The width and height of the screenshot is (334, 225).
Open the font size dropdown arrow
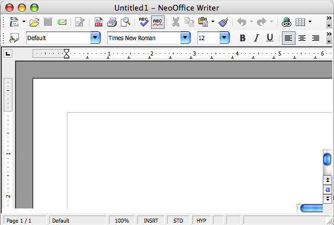point(224,38)
